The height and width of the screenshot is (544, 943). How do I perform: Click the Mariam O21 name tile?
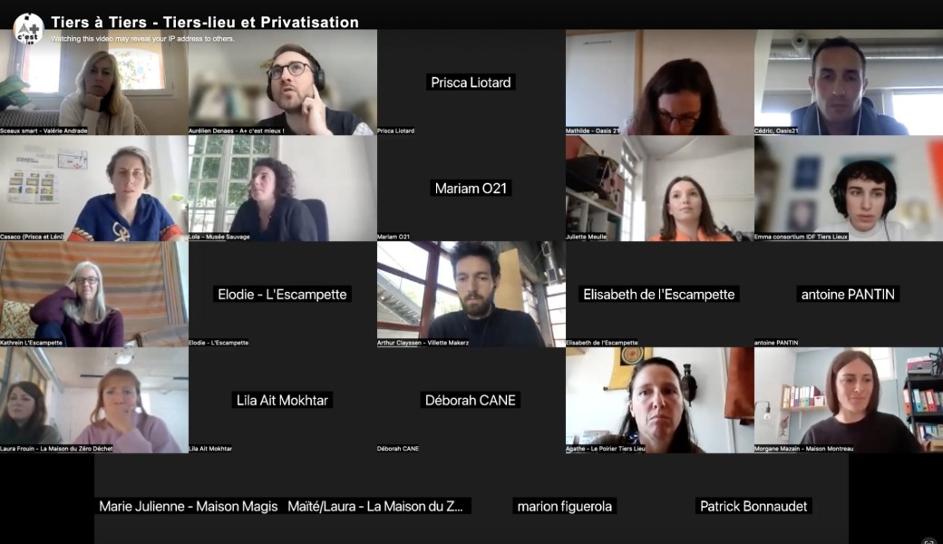471,189
